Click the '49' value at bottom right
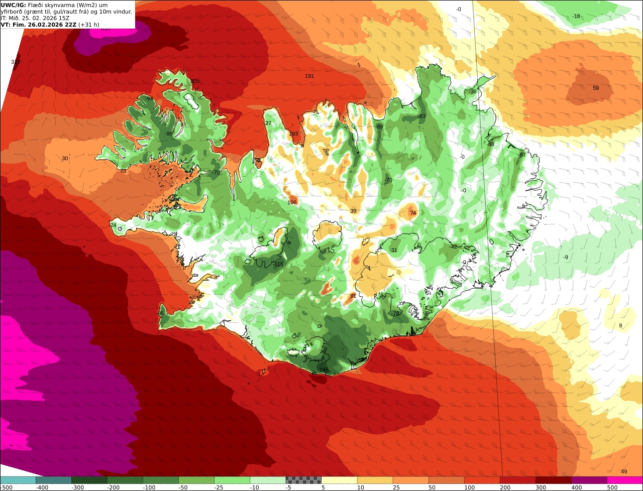Image resolution: width=643 pixels, height=491 pixels. click(x=624, y=471)
